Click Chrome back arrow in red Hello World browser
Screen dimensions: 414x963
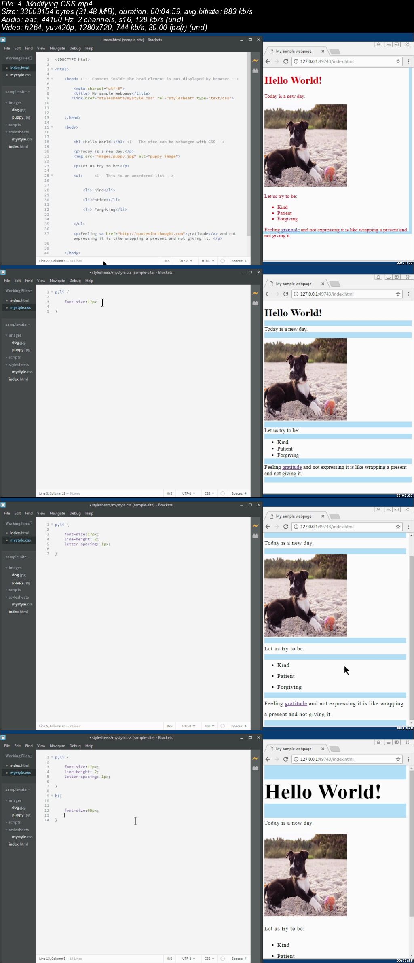point(268,61)
